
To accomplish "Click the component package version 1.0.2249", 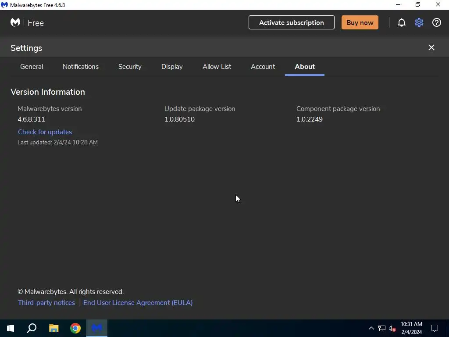I will (310, 119).
